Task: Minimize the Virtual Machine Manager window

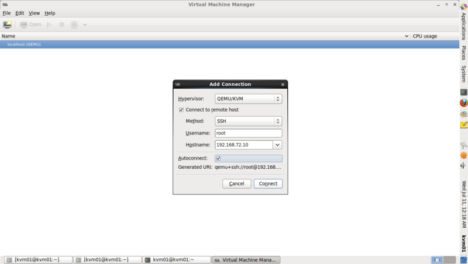Action: (438, 5)
